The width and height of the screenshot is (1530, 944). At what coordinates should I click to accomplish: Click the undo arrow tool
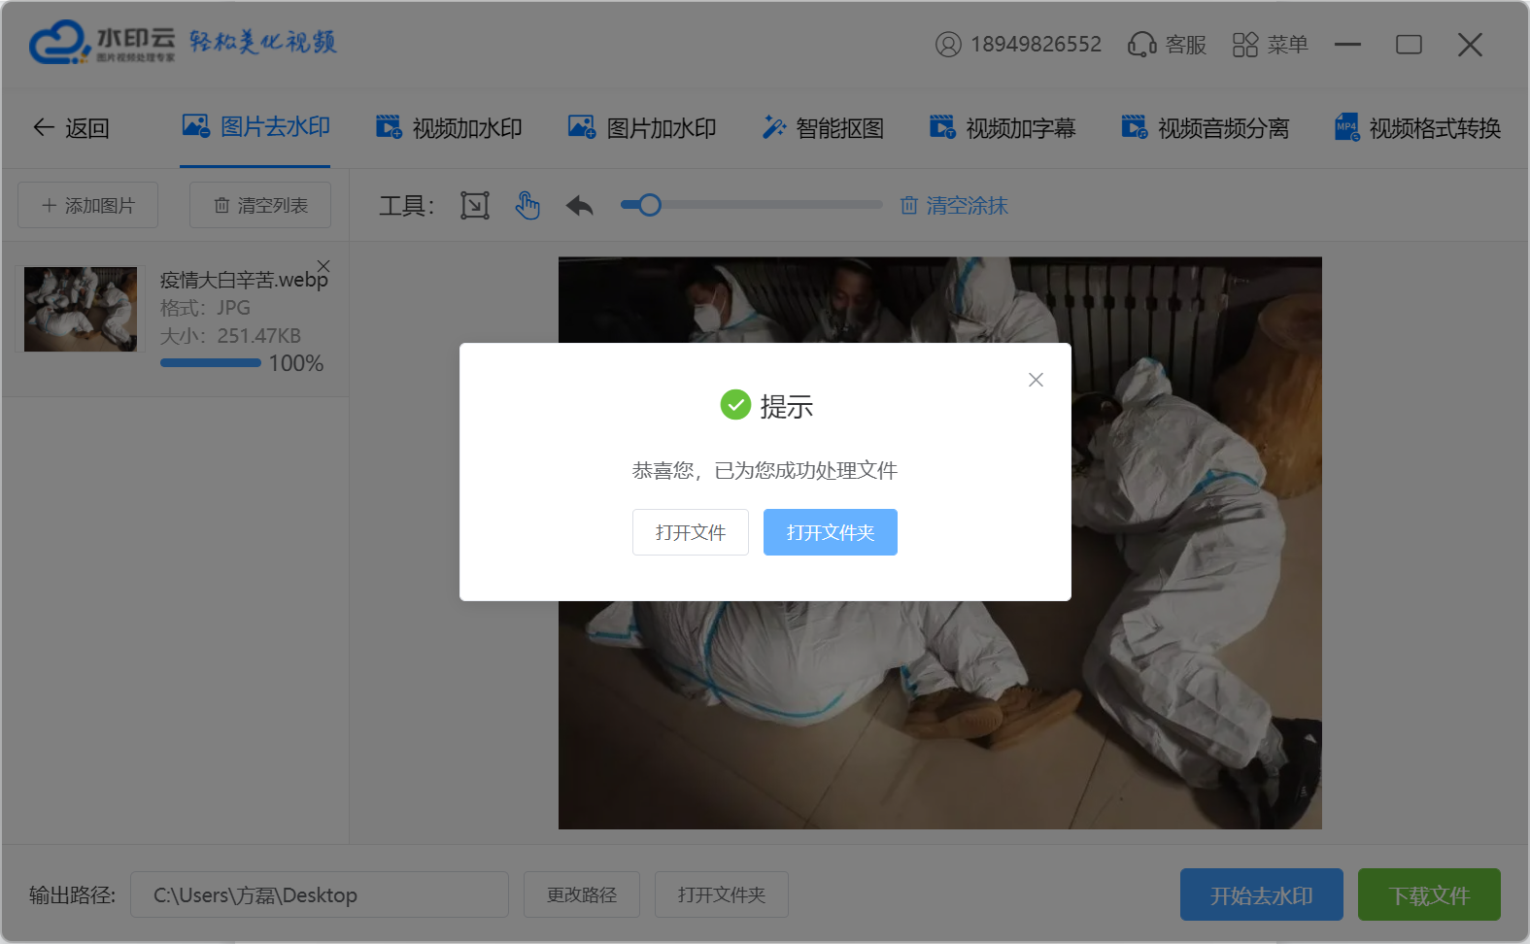coord(580,205)
